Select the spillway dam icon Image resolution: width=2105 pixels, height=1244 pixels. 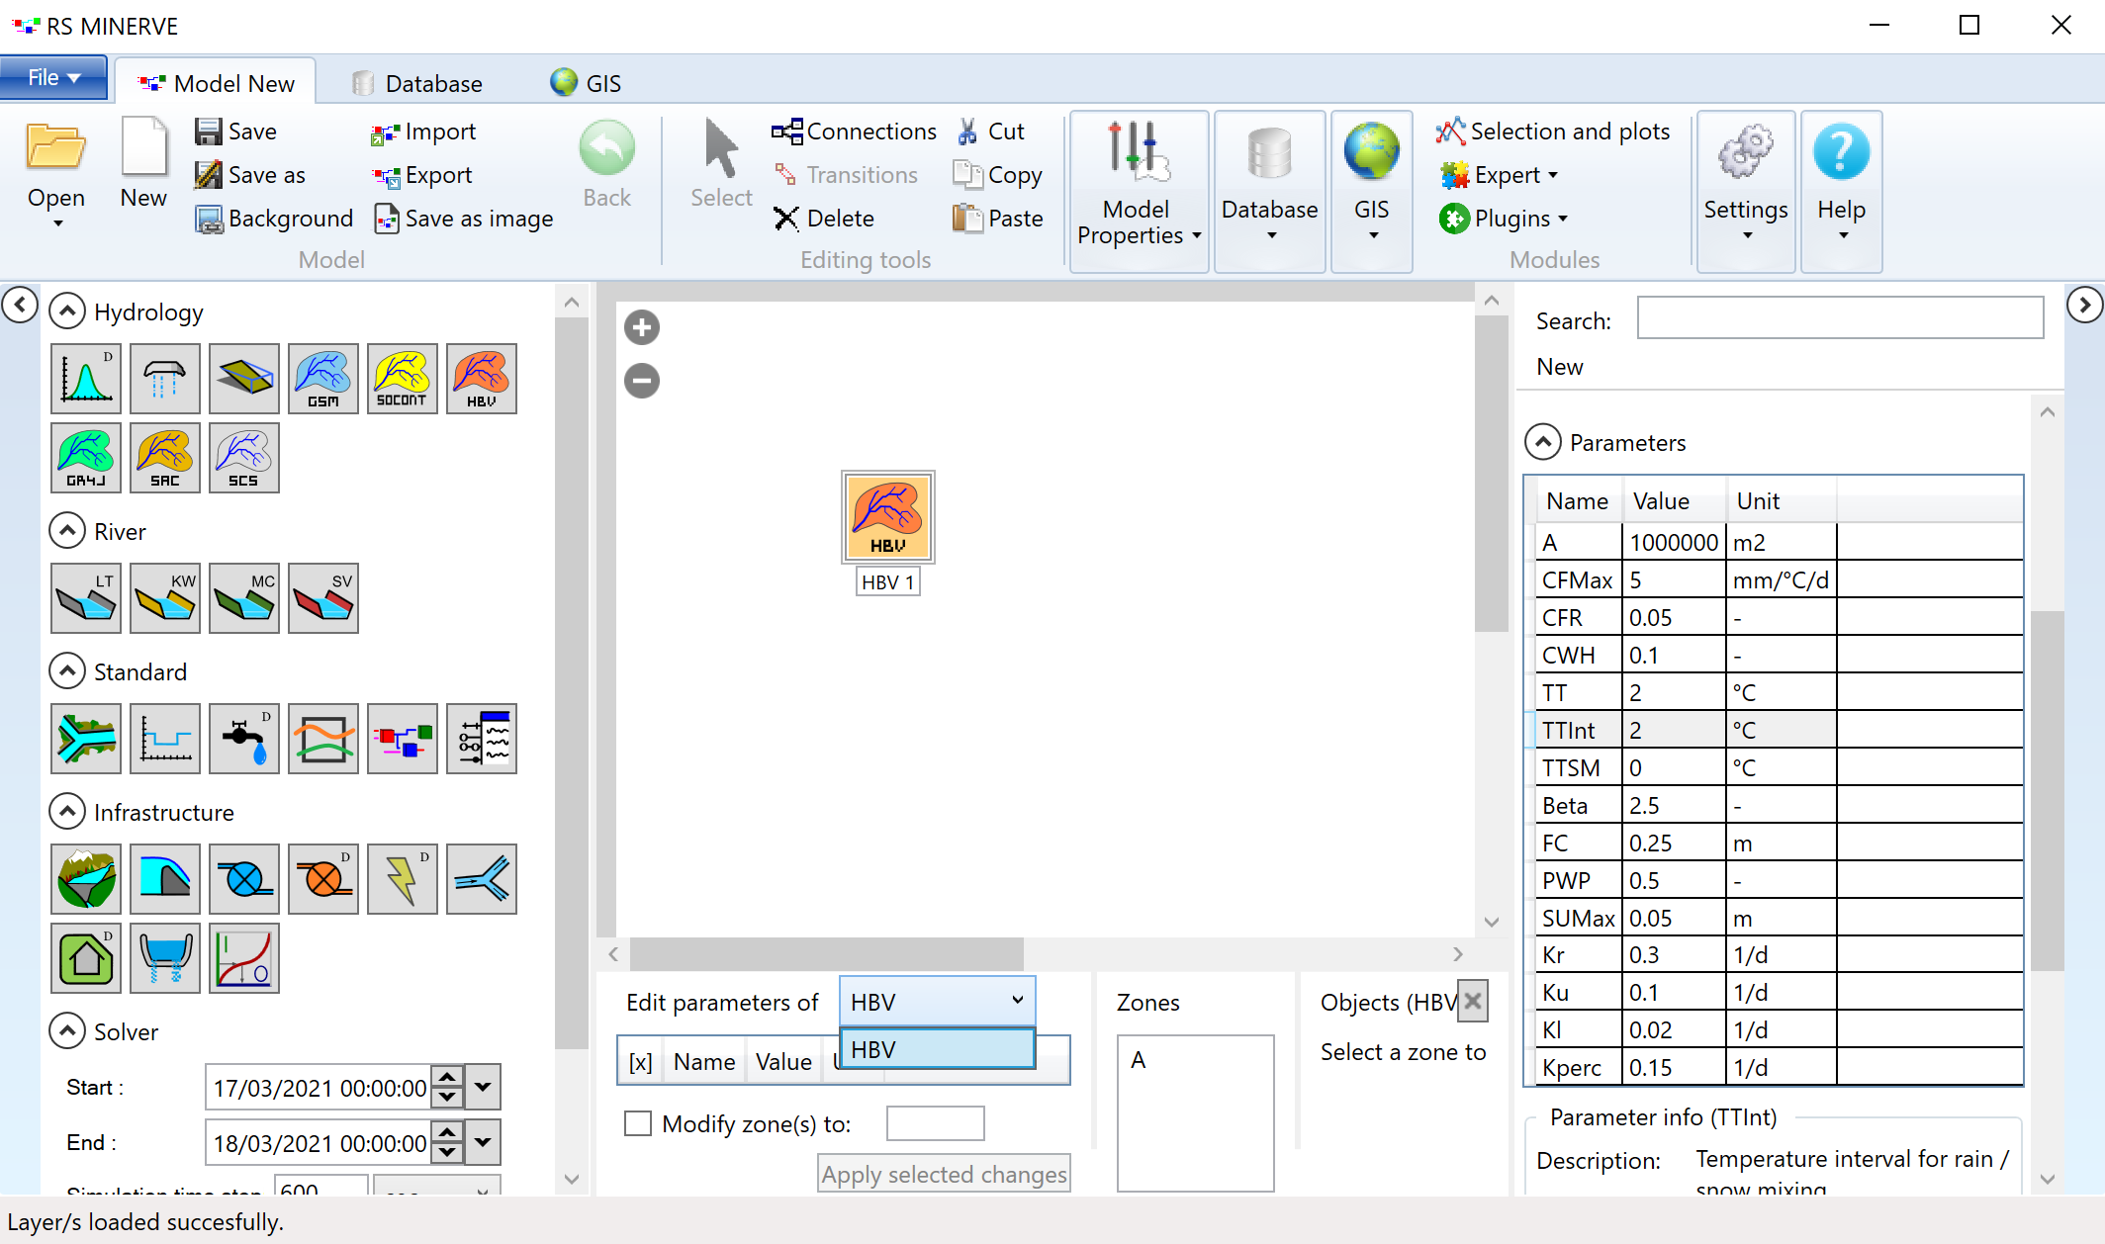[x=165, y=879]
